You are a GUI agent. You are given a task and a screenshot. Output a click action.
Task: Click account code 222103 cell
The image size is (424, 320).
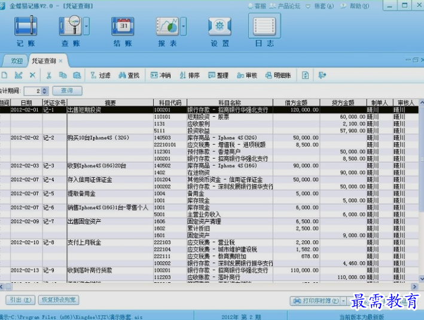(x=170, y=242)
